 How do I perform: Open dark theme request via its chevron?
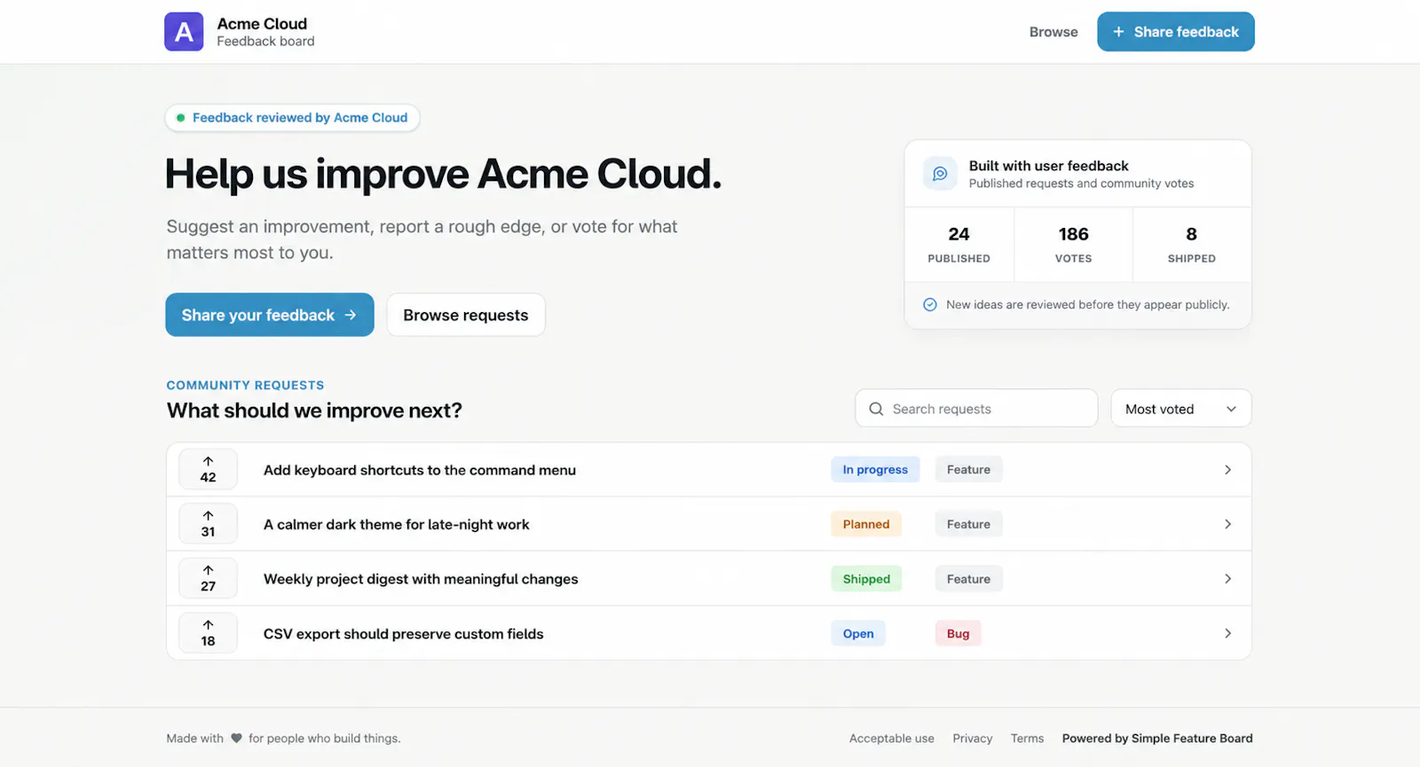pos(1227,524)
